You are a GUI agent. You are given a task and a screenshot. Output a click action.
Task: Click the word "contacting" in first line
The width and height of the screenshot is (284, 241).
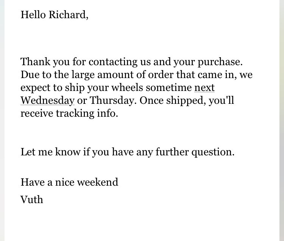(113, 62)
